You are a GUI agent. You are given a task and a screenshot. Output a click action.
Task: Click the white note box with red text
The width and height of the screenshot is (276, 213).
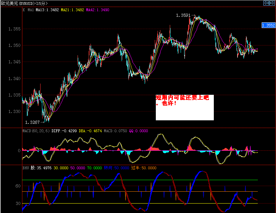tap(185, 107)
